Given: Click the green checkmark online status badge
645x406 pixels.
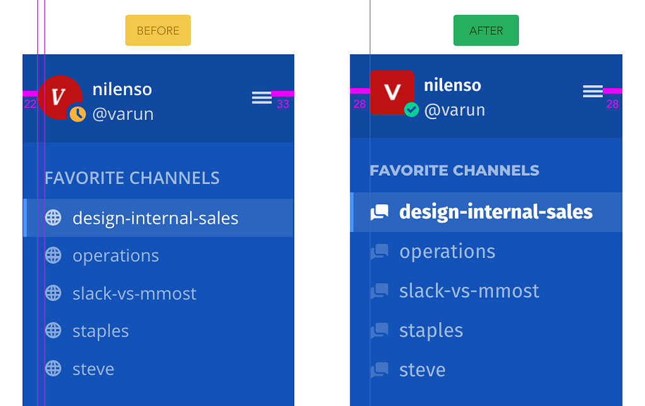Looking at the screenshot, I should 411,110.
